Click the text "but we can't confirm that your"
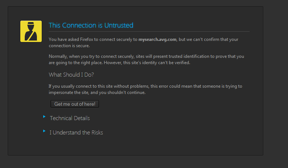 [x=209, y=39]
